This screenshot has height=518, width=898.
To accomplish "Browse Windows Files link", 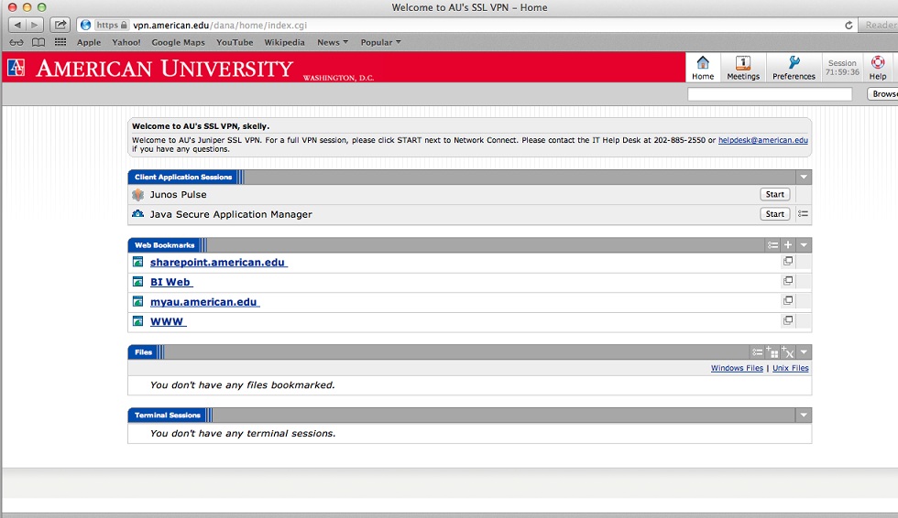I will [x=737, y=368].
